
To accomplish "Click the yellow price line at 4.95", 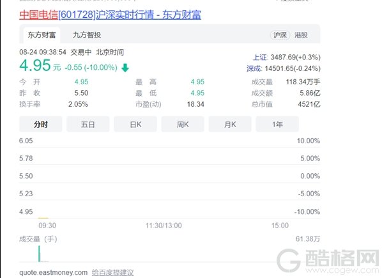I will (x=43, y=218).
